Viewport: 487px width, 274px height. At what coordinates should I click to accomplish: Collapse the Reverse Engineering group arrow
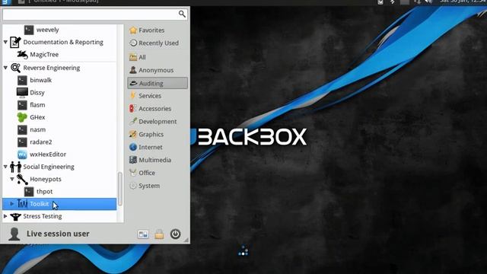tap(5, 68)
